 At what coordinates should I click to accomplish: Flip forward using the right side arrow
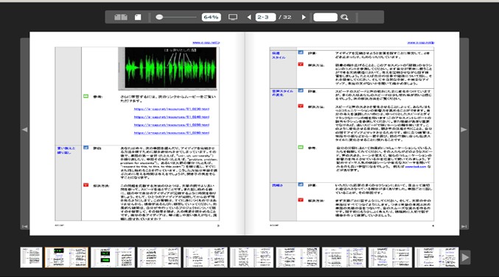464,129
